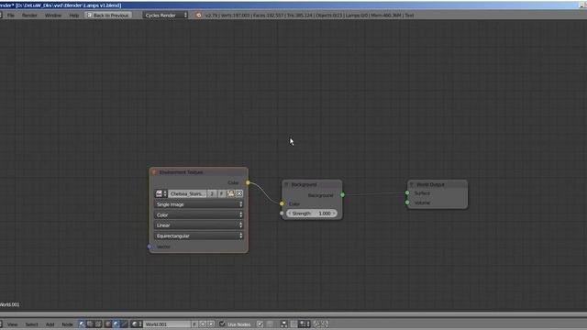Open the world datablock browse icon
This screenshot has height=330, width=587.
click(x=137, y=324)
